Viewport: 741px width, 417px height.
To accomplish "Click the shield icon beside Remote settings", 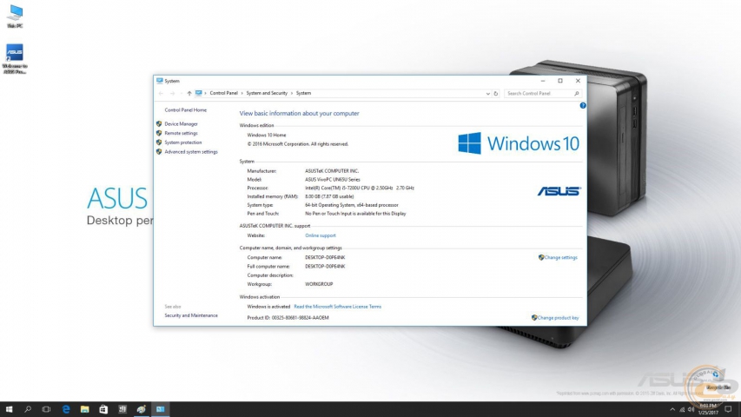I will point(159,133).
